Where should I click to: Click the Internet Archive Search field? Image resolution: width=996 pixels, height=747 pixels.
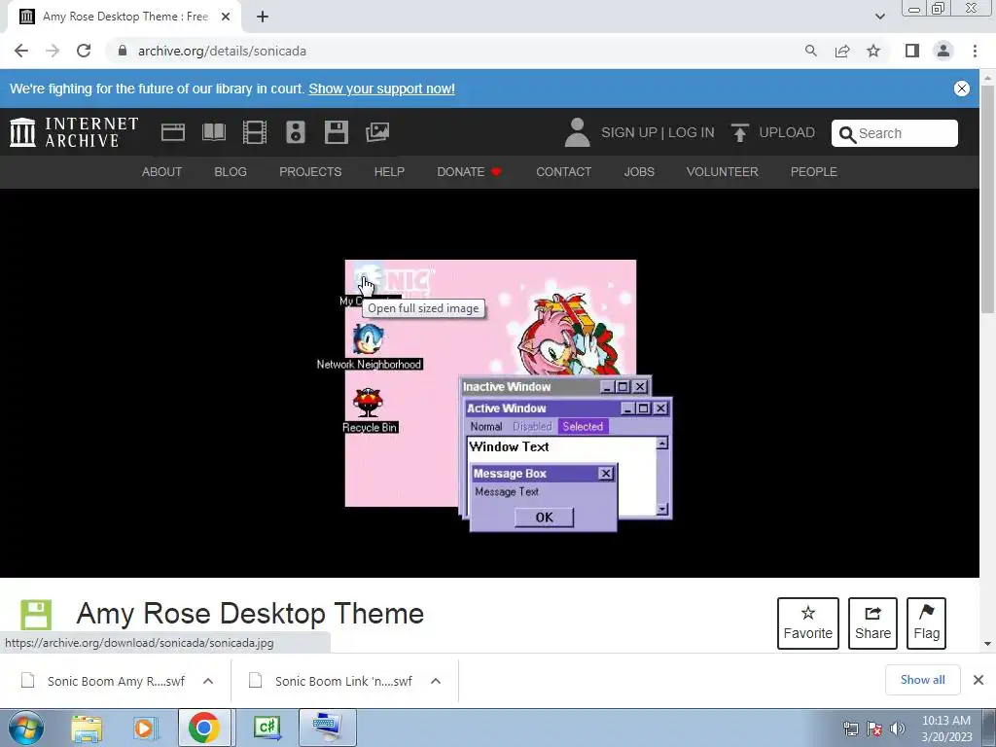895,133
